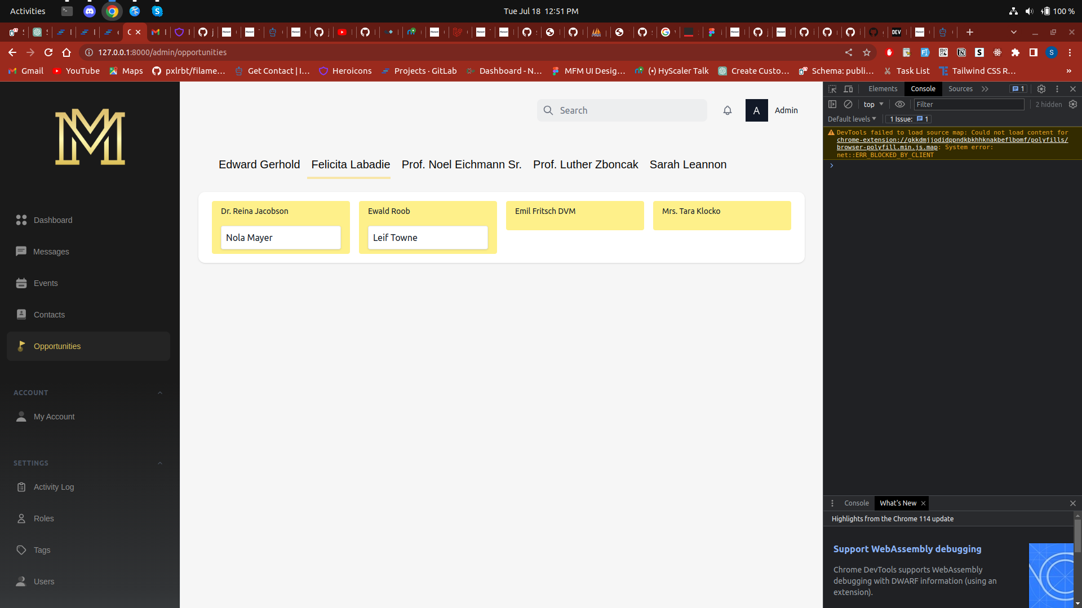Open the DevTools settings gear

coord(1041,89)
